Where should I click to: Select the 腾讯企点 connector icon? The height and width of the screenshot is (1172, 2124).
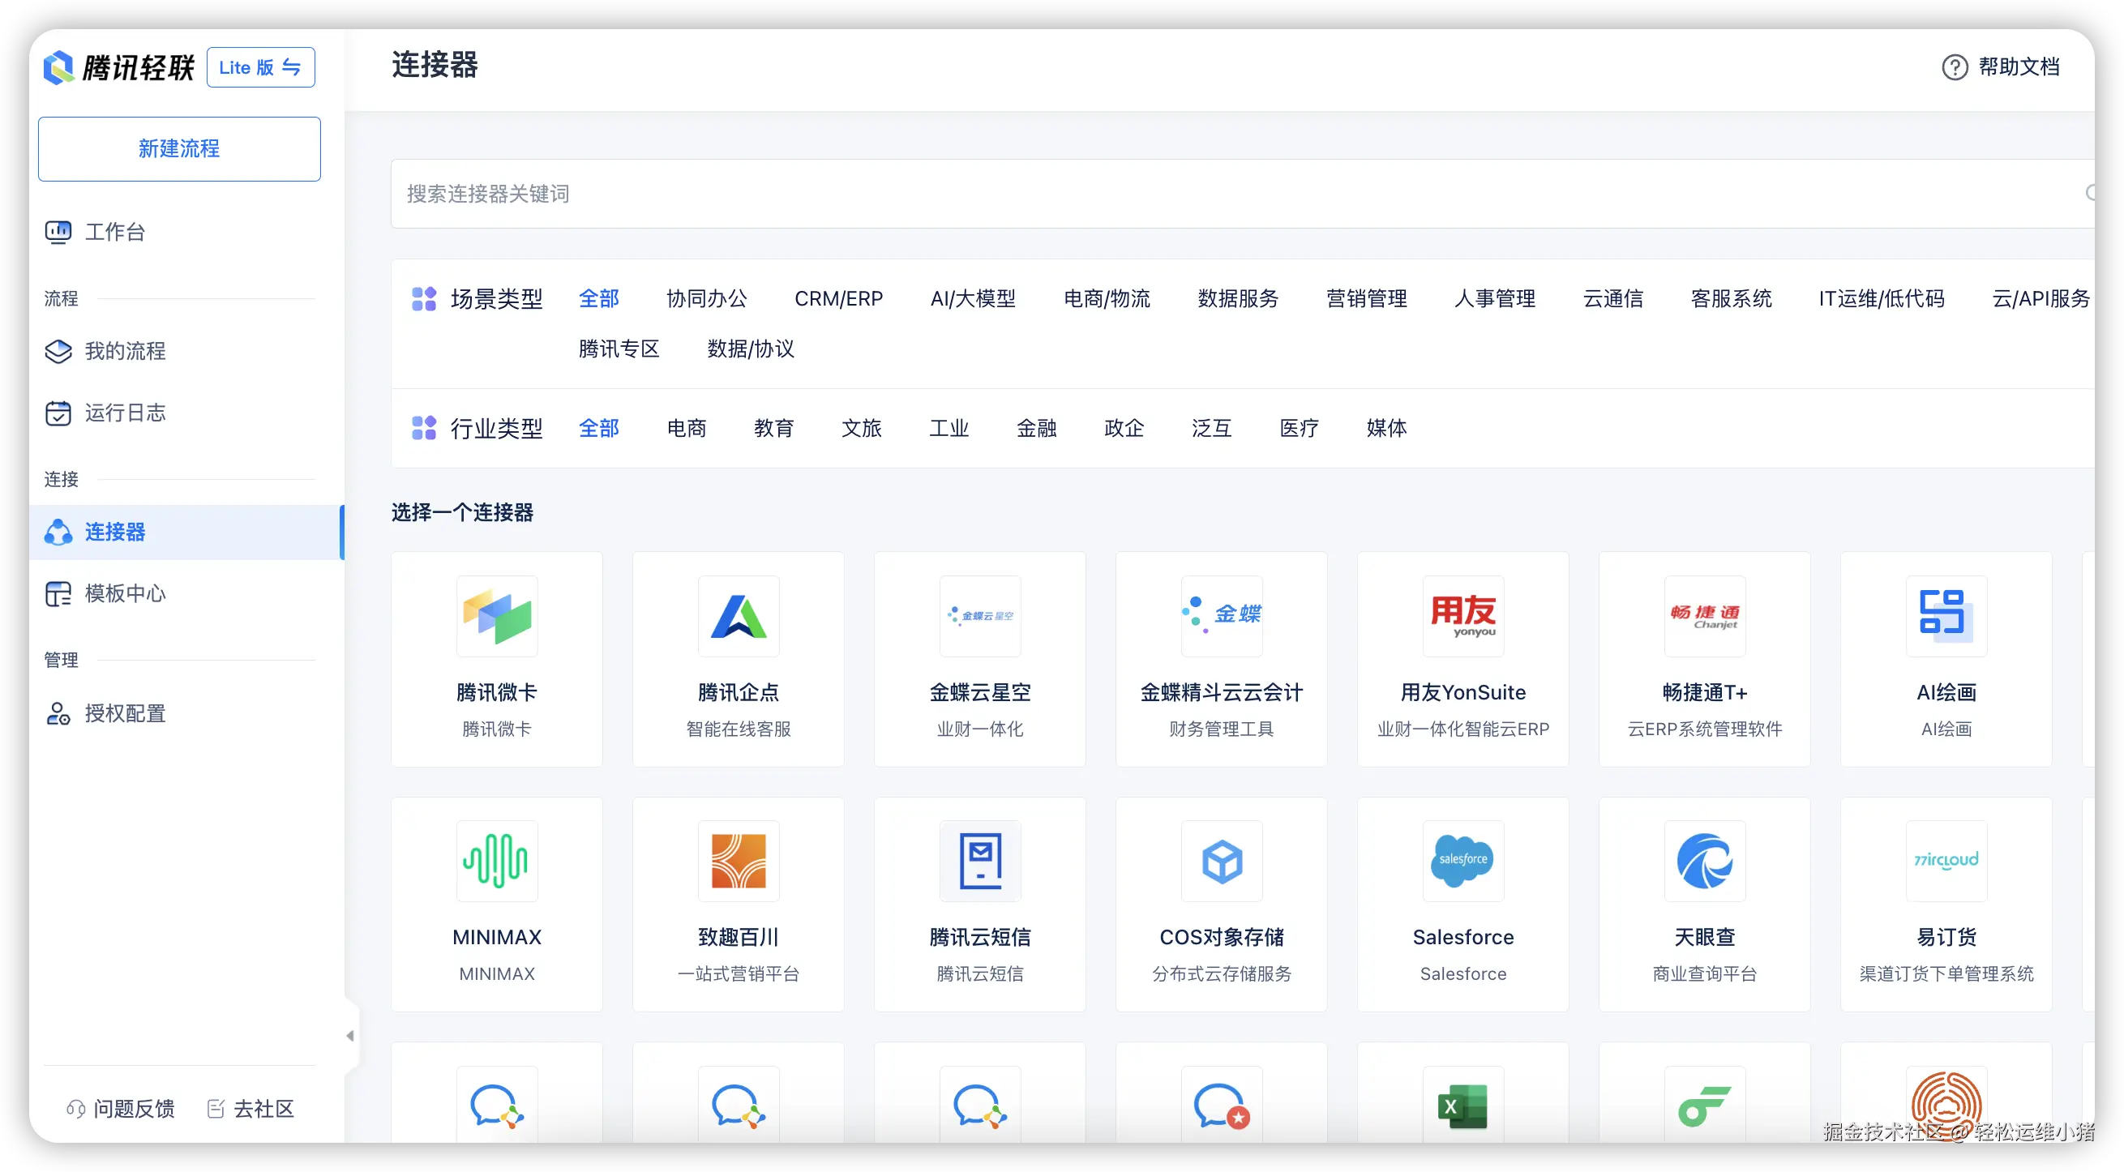coord(738,617)
